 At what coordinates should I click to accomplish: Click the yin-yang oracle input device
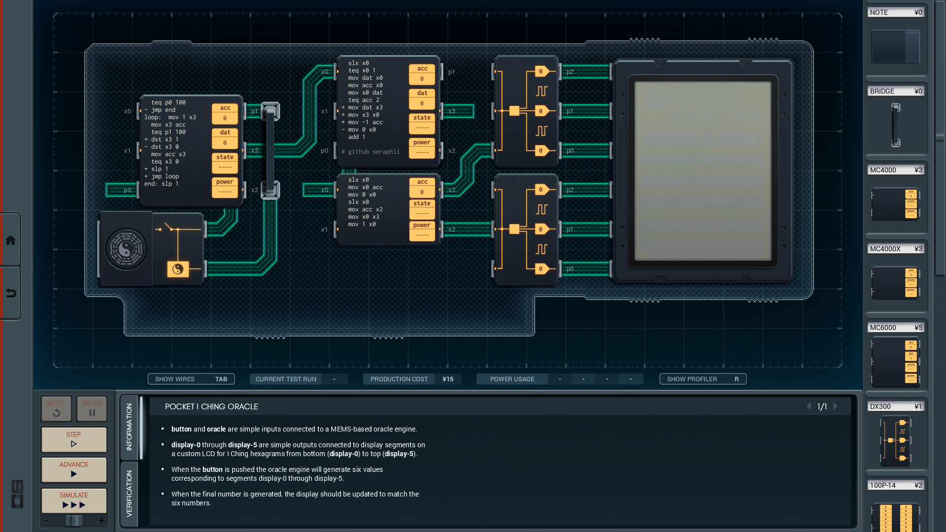click(x=126, y=249)
